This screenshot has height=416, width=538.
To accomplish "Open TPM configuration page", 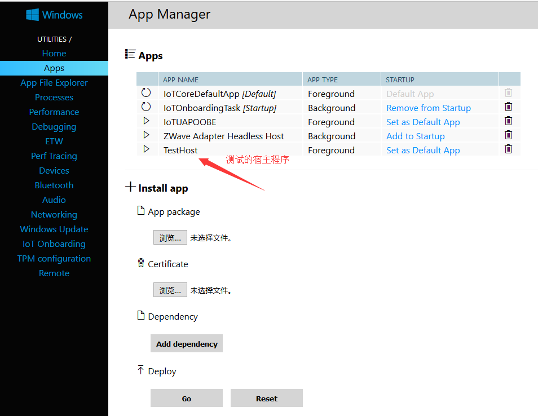I will click(54, 259).
